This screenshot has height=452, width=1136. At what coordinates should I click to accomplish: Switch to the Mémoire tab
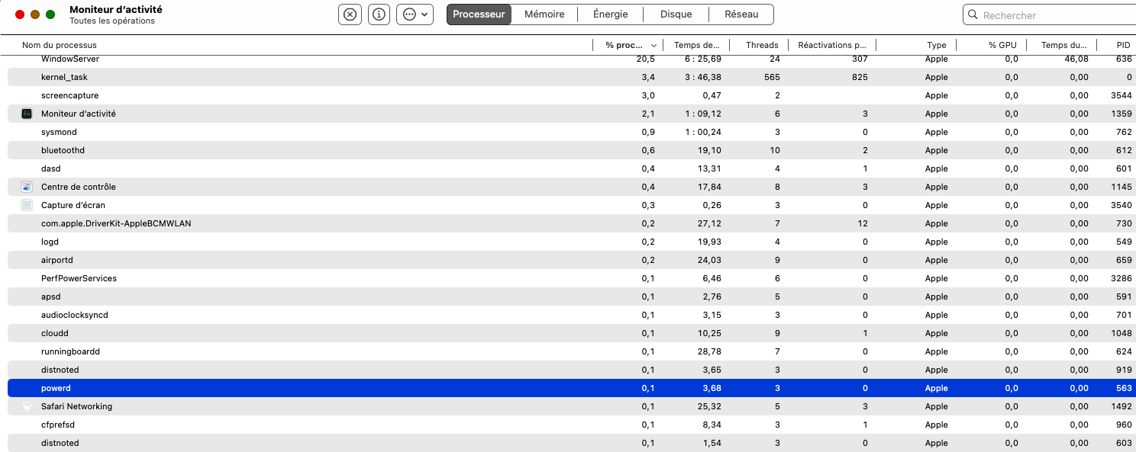pyautogui.click(x=544, y=14)
